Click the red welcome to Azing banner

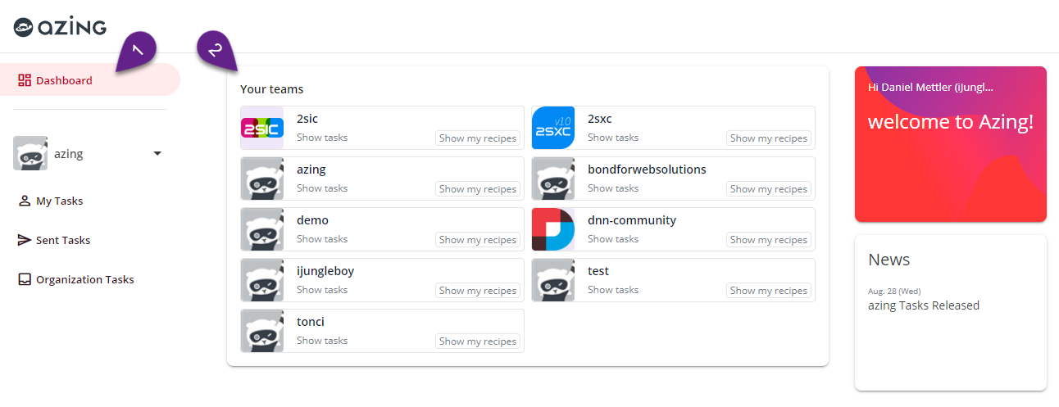950,143
